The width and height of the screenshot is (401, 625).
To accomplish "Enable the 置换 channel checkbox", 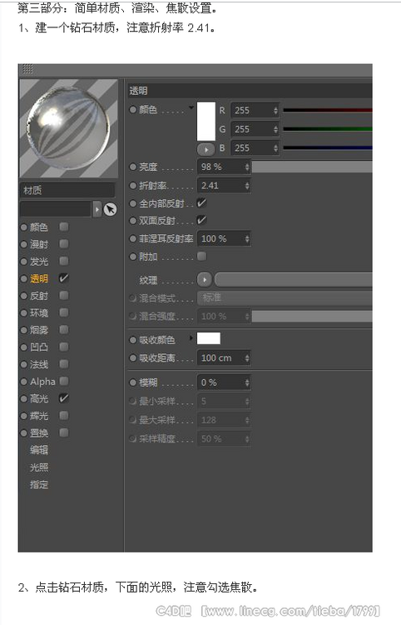I will (64, 432).
